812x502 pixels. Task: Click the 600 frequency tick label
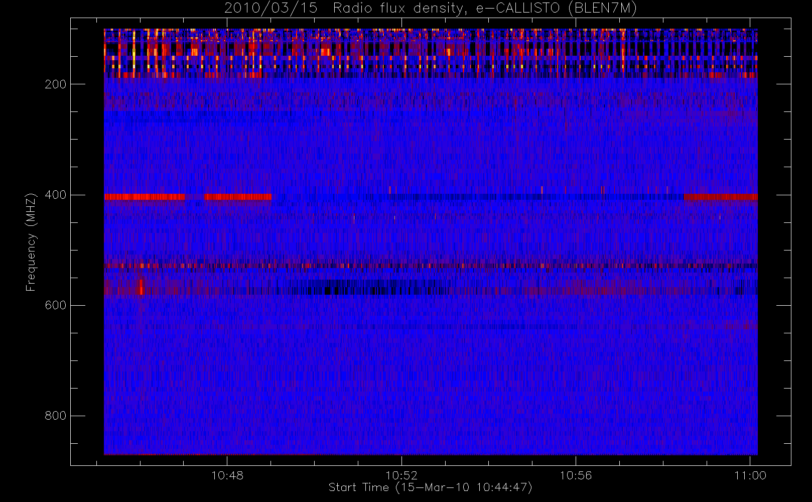click(55, 305)
